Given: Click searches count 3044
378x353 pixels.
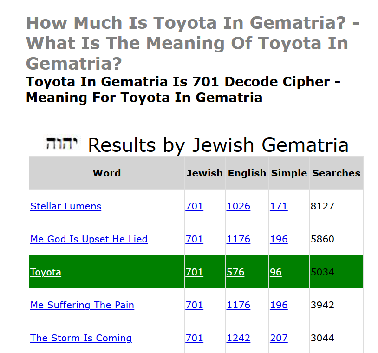Looking at the screenshot, I should [x=322, y=338].
